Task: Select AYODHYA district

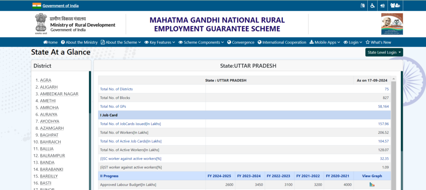Action: pyautogui.click(x=50, y=121)
